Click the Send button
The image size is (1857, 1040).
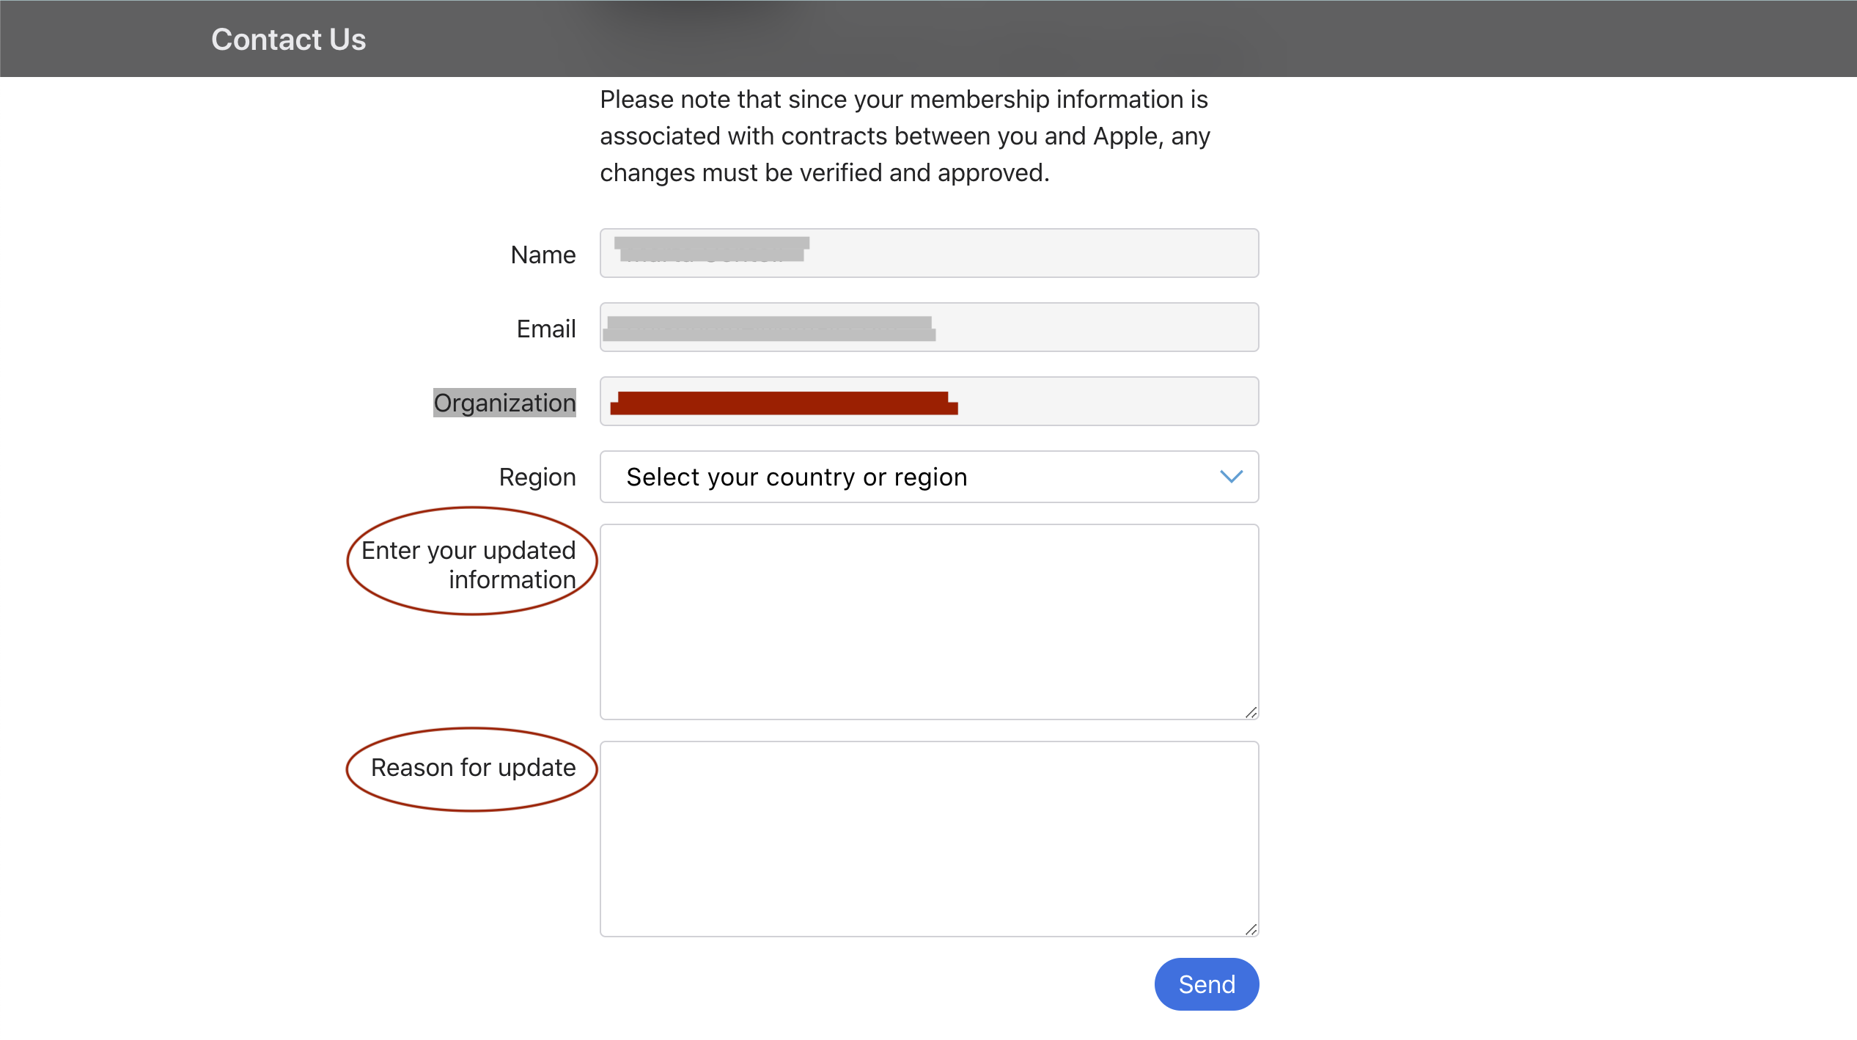pos(1206,984)
